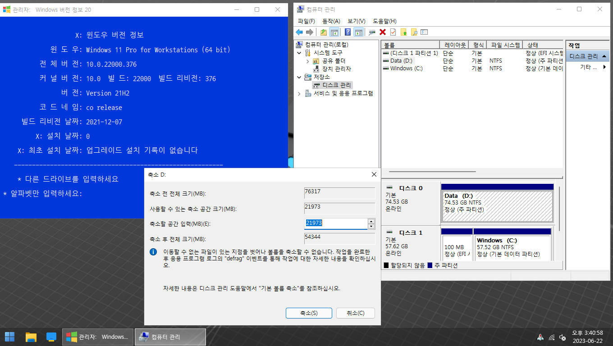Select 컴퓨터 관리(로컬) root node
The width and height of the screenshot is (613, 346).
[326, 45]
